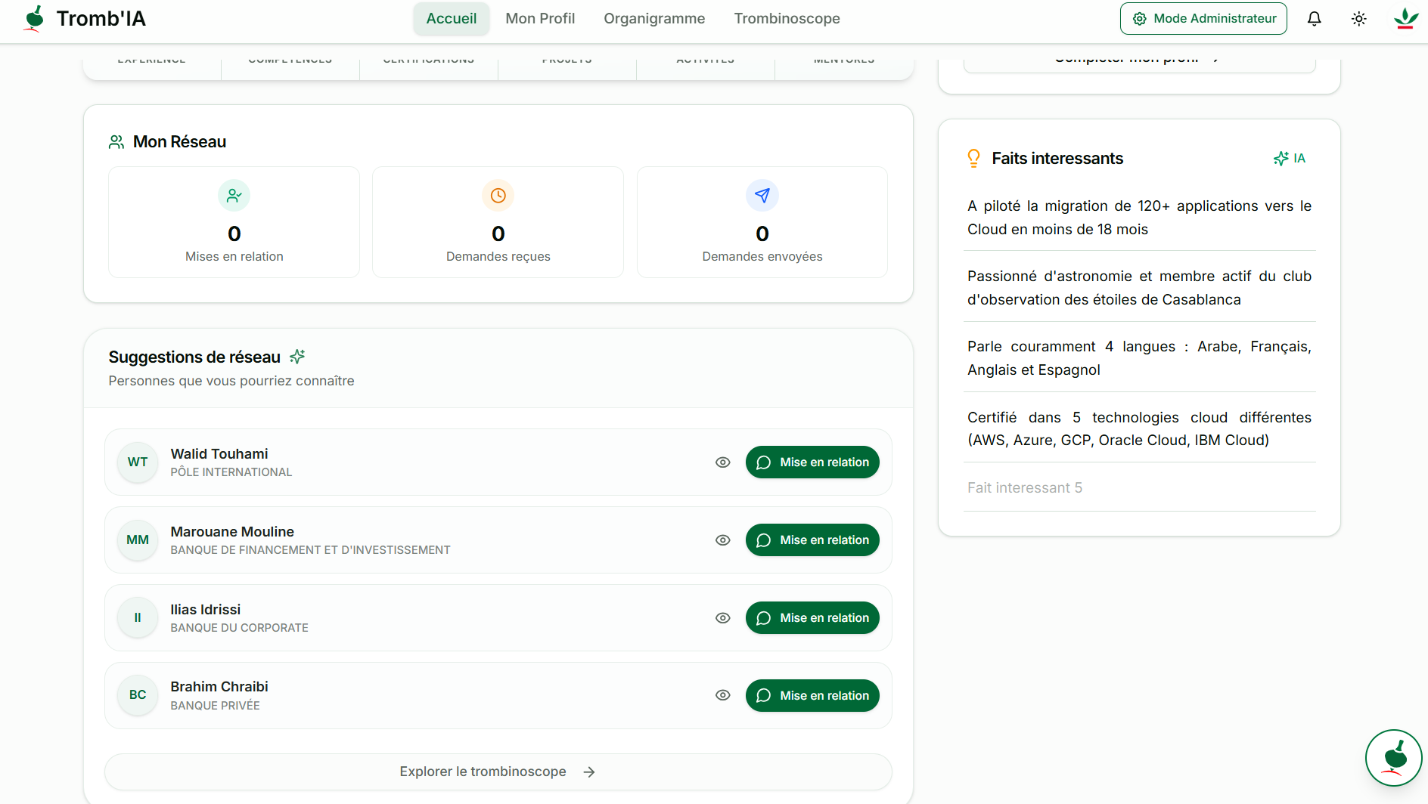Connect with Brahim Chraibi via Mise en relation

coord(812,696)
